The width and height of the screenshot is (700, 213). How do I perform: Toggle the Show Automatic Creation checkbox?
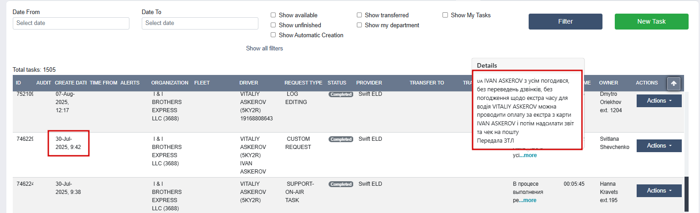[x=273, y=35]
